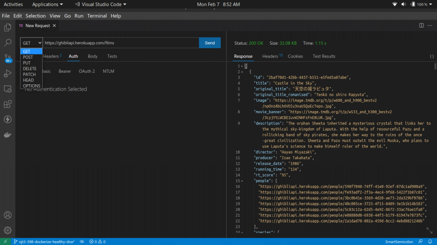
Task: Select GET from method list
Action: [31, 51]
